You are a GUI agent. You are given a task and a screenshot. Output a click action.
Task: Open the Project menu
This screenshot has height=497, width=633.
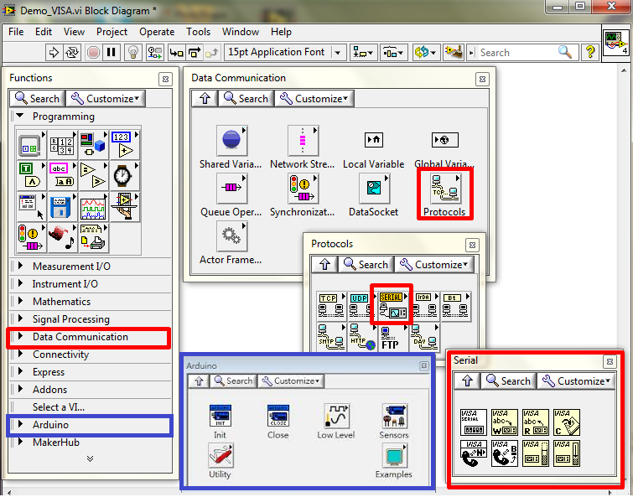click(112, 32)
